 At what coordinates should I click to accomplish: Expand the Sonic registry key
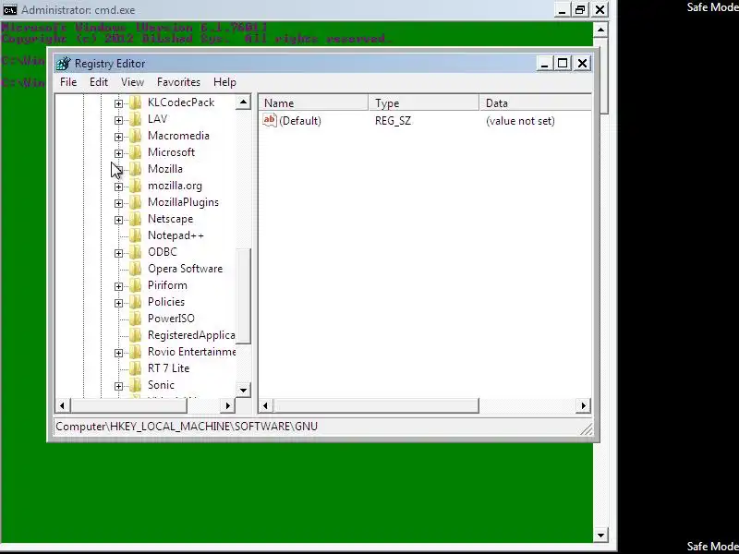tap(118, 386)
